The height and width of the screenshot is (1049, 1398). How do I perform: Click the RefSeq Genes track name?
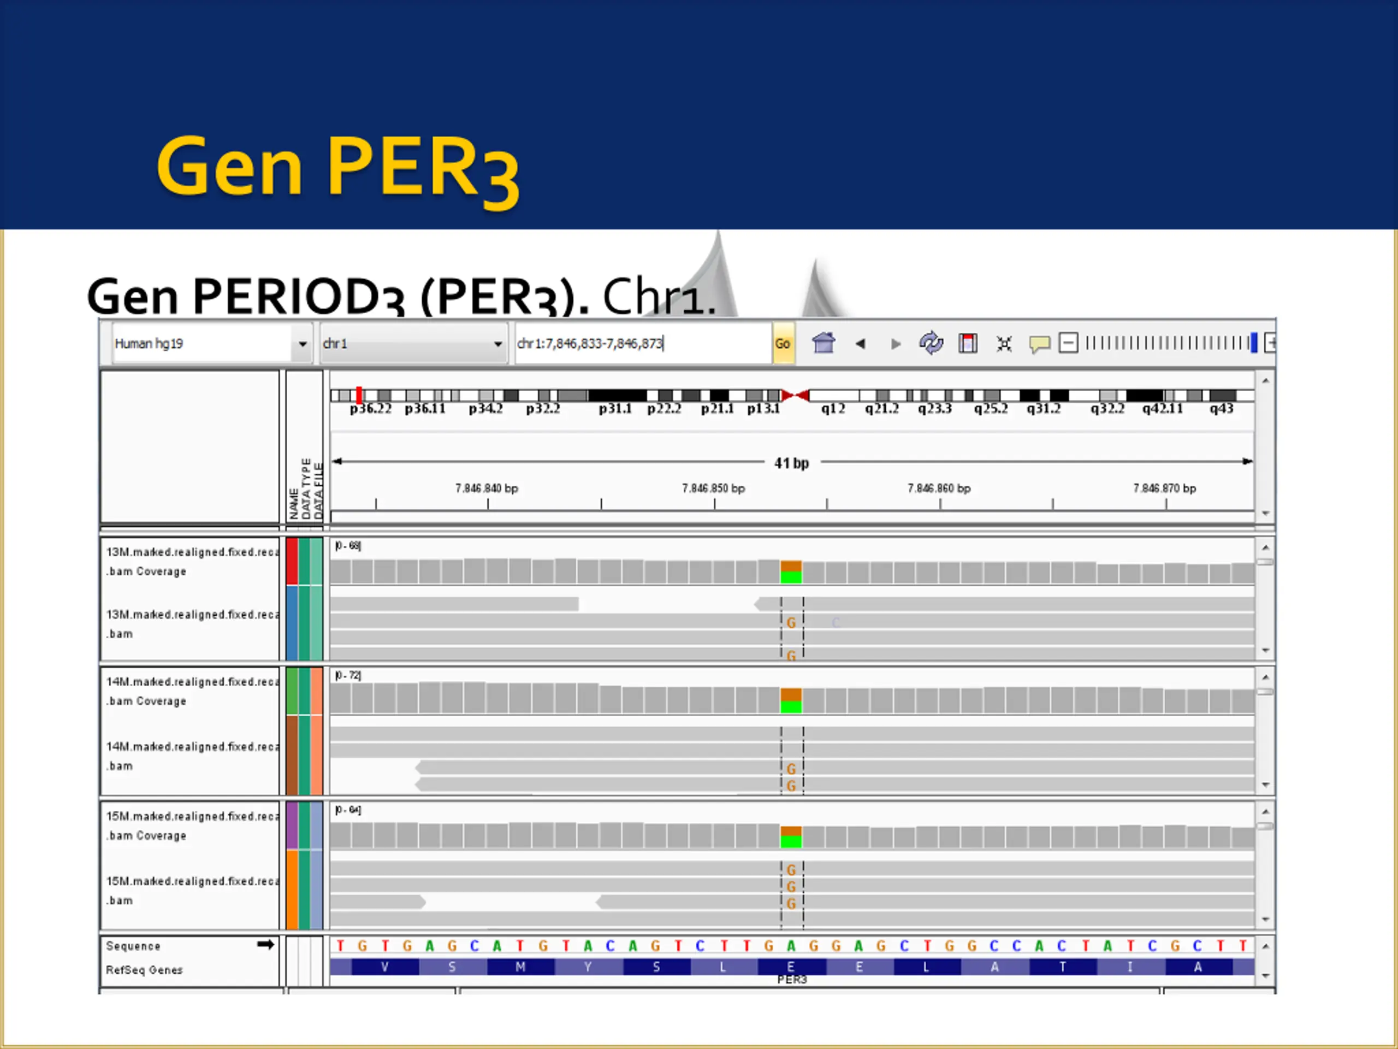144,970
